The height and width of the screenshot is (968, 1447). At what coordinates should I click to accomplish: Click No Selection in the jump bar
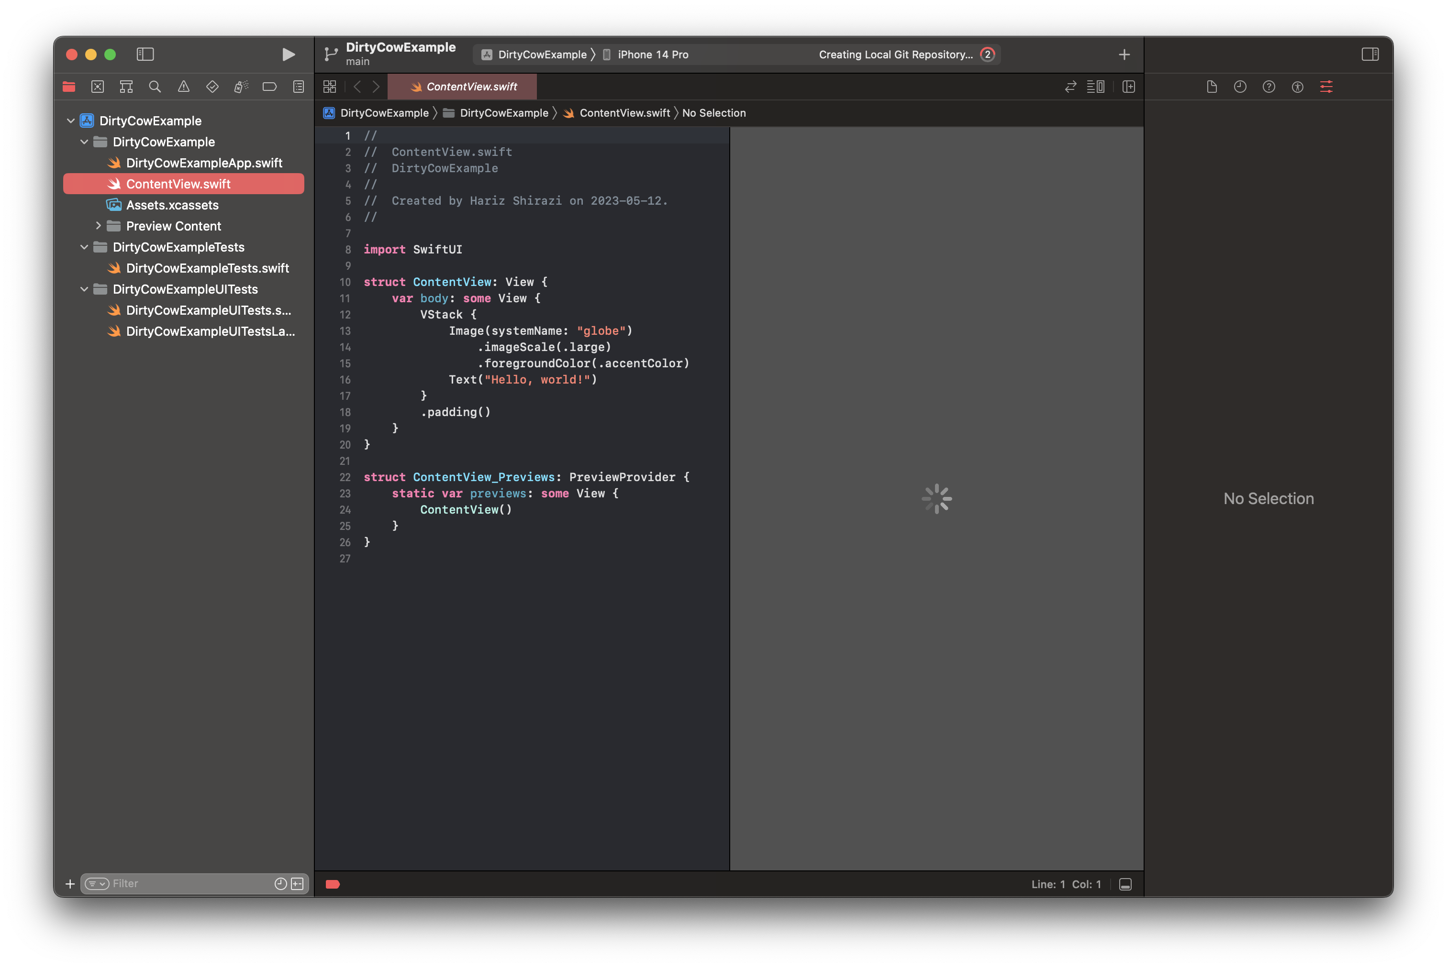click(714, 112)
